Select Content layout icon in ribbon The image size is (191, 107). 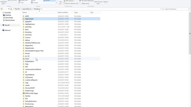coord(32,3)
